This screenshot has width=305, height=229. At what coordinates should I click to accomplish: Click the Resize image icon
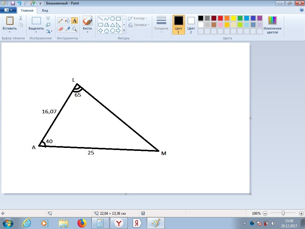[48, 25]
